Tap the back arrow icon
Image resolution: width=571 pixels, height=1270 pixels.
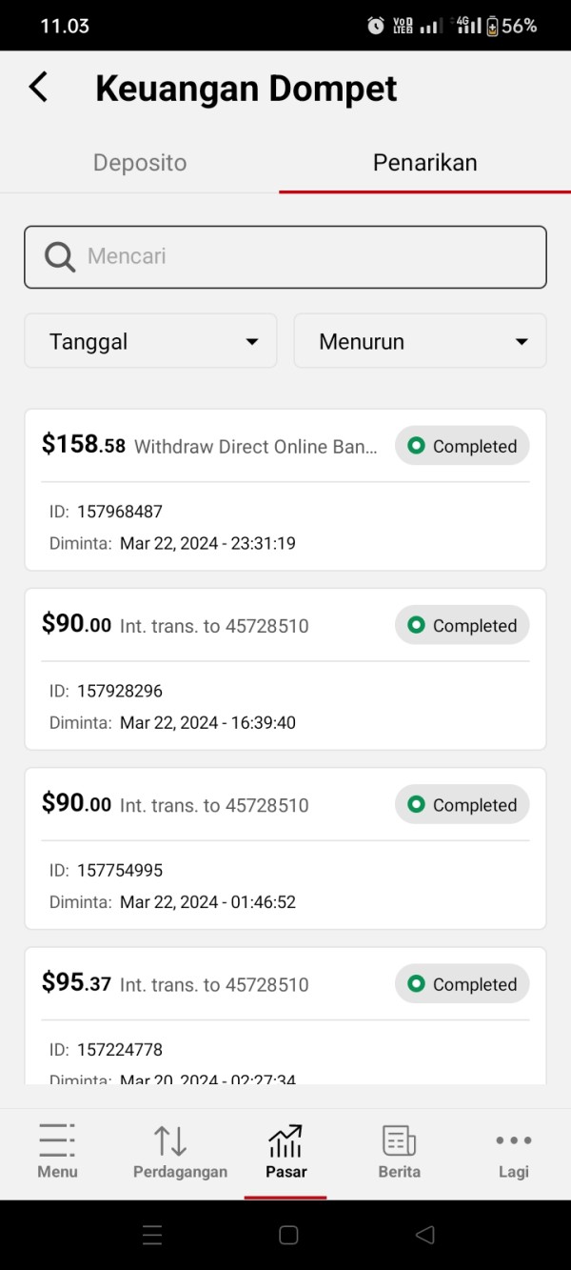[x=38, y=88]
